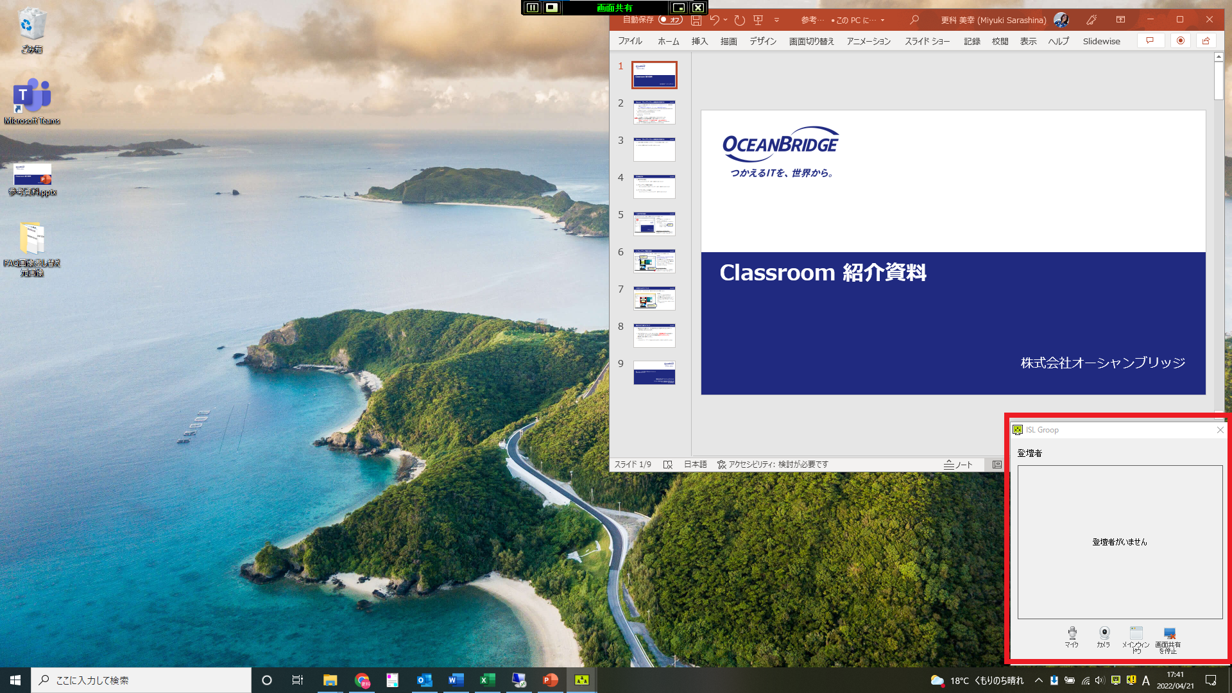Click the Save icon in PowerPoint title bar
1232x693 pixels.
[696, 20]
